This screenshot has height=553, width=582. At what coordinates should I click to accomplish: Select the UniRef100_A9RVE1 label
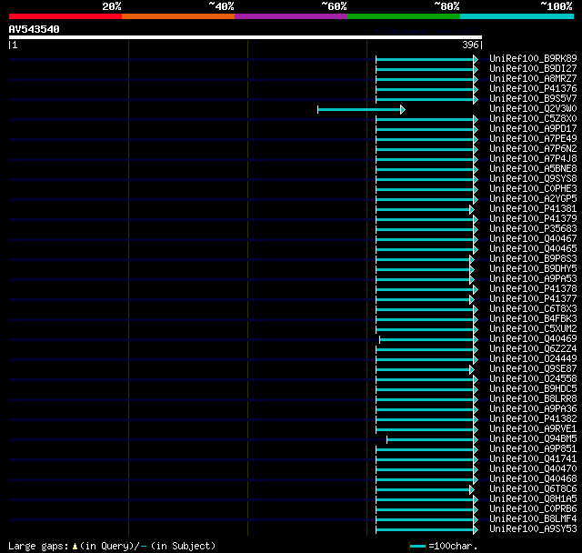click(533, 429)
